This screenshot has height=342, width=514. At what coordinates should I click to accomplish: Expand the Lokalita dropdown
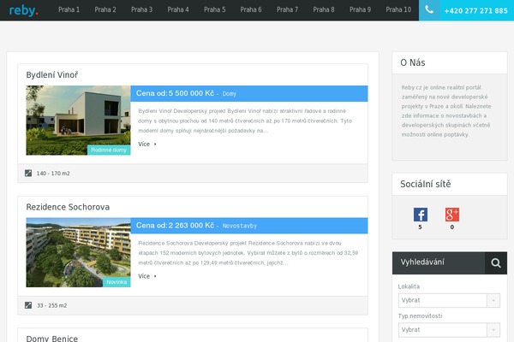[449, 300]
